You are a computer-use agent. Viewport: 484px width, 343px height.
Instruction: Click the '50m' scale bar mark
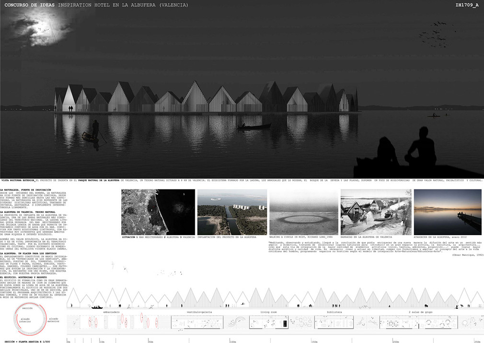click(x=151, y=342)
